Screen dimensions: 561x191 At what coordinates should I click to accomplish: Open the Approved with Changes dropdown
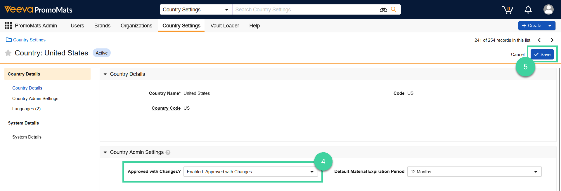tap(250, 172)
